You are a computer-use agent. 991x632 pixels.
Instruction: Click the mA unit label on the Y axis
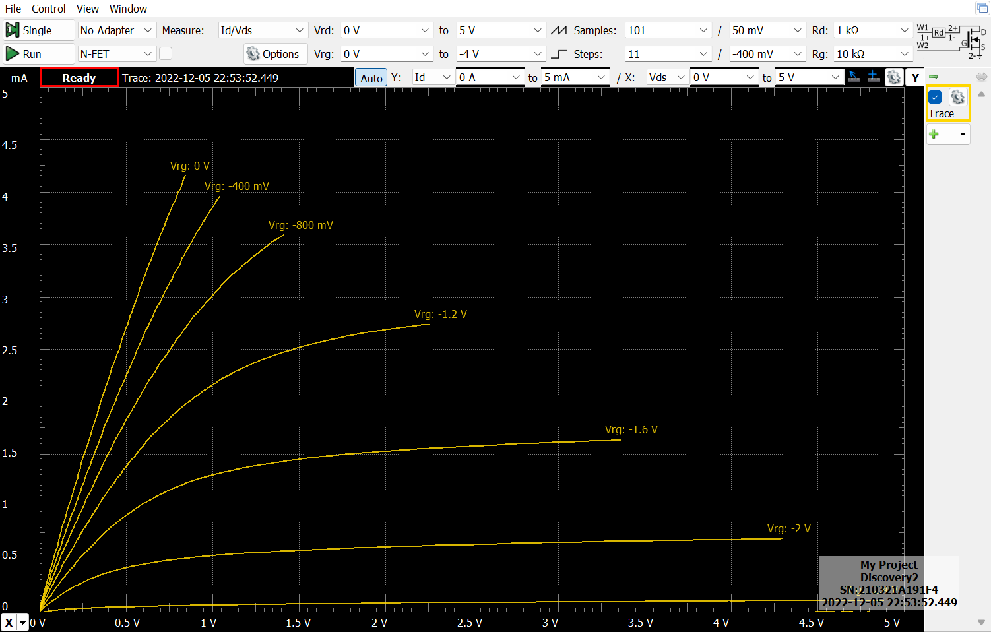click(19, 78)
